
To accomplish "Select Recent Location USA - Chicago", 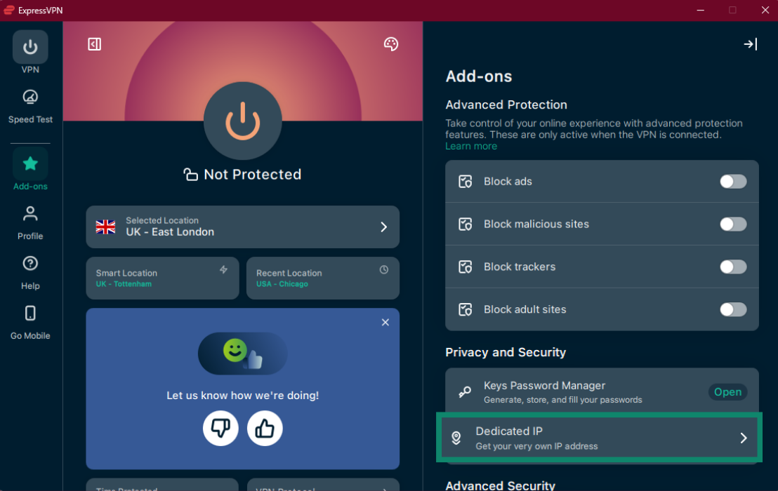I will [x=322, y=278].
